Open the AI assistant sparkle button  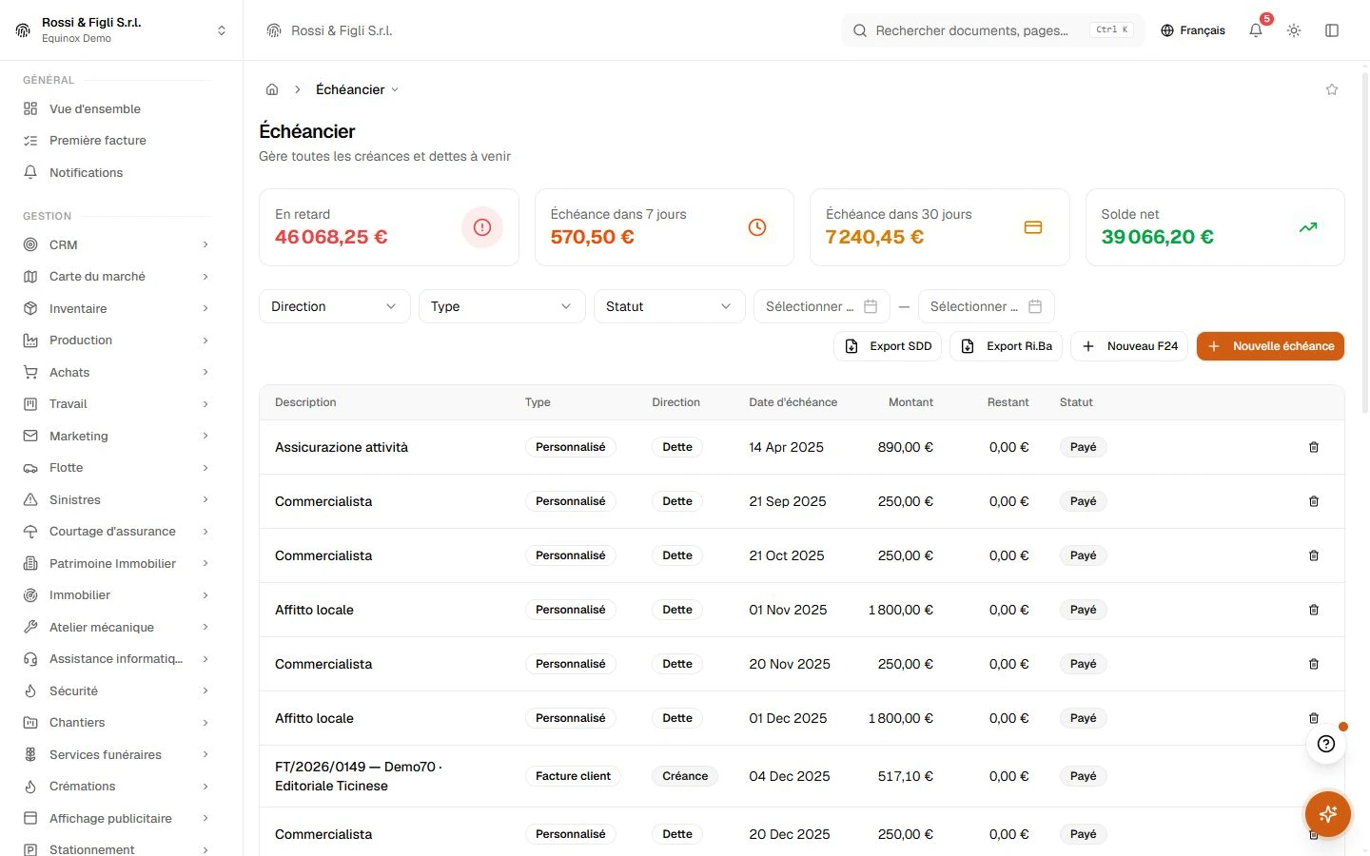pyautogui.click(x=1328, y=814)
